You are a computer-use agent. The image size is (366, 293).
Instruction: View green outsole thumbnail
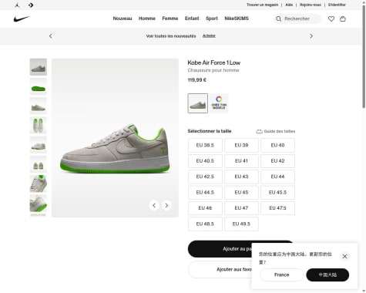point(39,86)
